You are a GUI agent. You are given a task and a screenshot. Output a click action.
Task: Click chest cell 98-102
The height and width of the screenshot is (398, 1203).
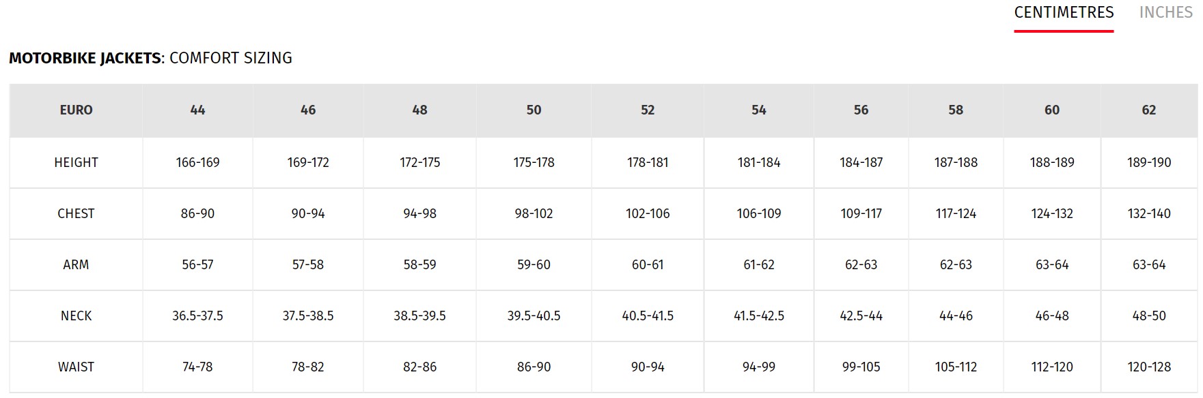(534, 214)
